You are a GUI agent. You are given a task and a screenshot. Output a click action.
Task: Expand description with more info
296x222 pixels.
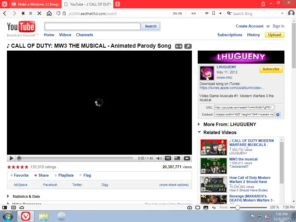[x=224, y=77]
